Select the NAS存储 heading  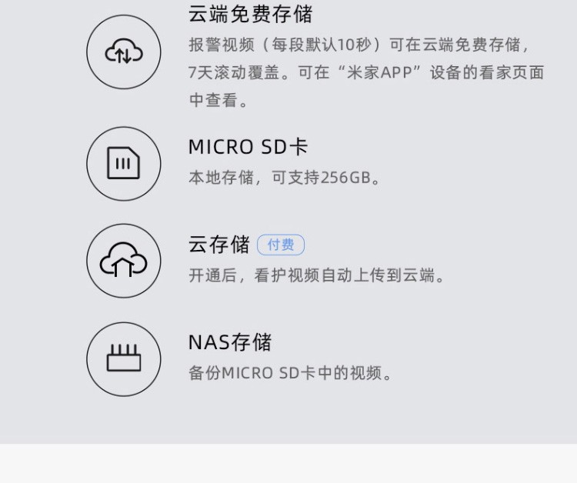[229, 342]
